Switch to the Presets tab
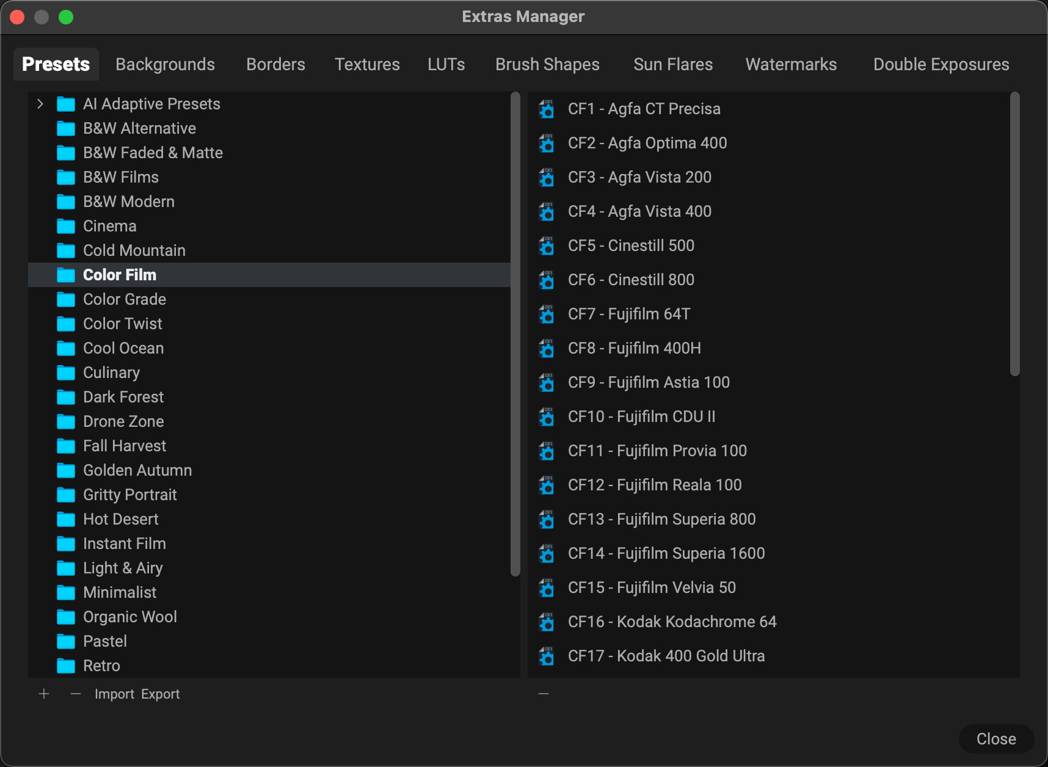Image resolution: width=1048 pixels, height=767 pixels. [56, 64]
